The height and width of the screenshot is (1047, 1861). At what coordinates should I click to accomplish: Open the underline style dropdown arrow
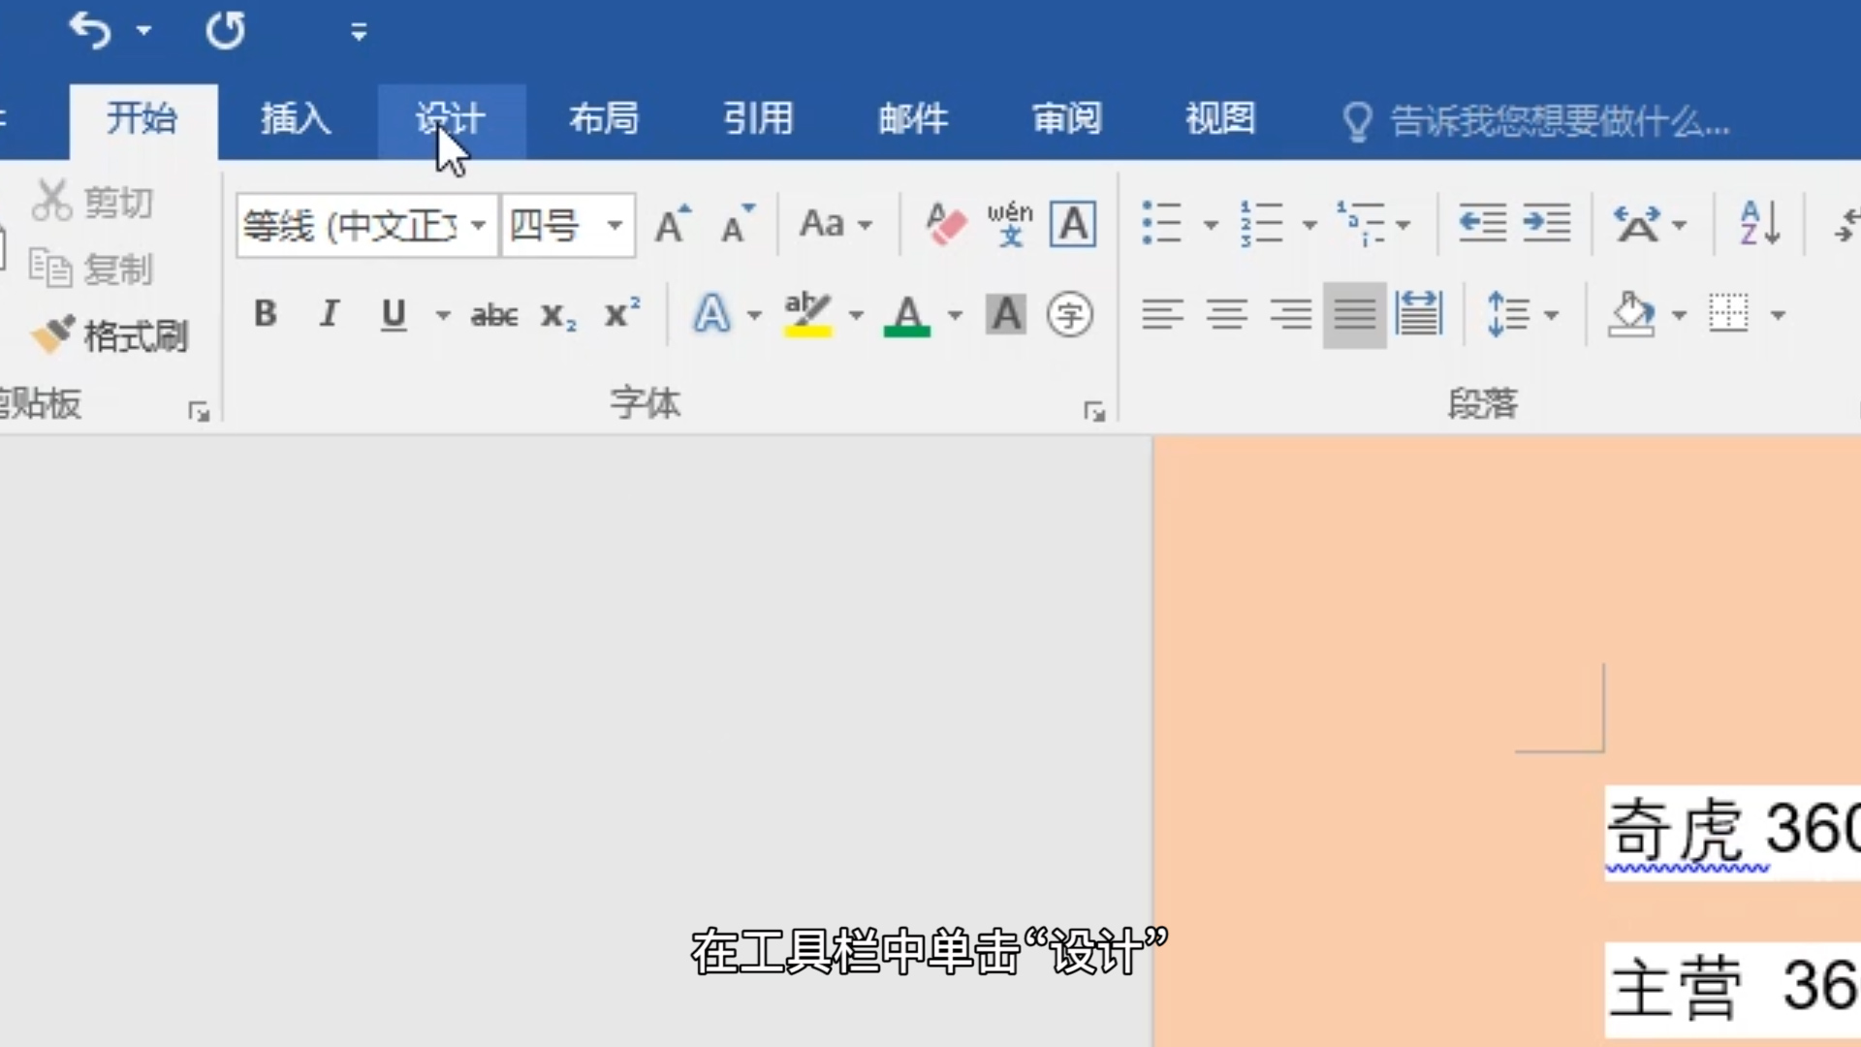click(443, 315)
